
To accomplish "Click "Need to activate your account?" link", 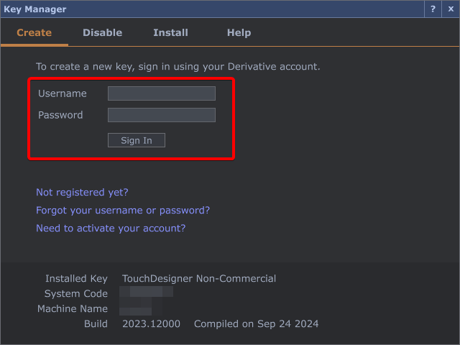I will coord(111,229).
